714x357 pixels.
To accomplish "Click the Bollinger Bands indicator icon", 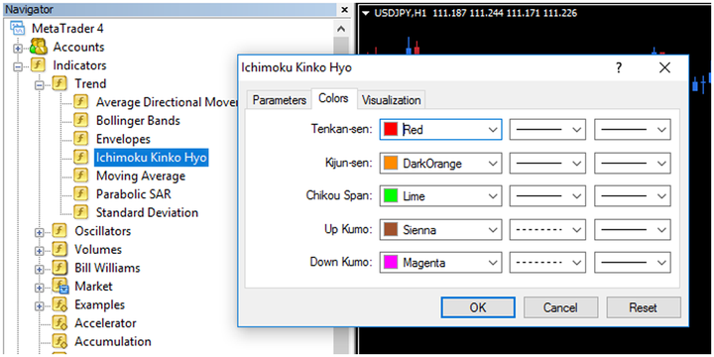I will [x=81, y=121].
